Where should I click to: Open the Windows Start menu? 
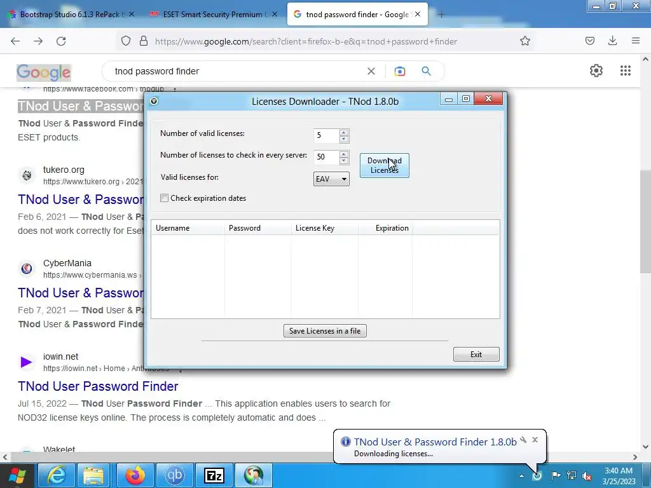pyautogui.click(x=17, y=475)
